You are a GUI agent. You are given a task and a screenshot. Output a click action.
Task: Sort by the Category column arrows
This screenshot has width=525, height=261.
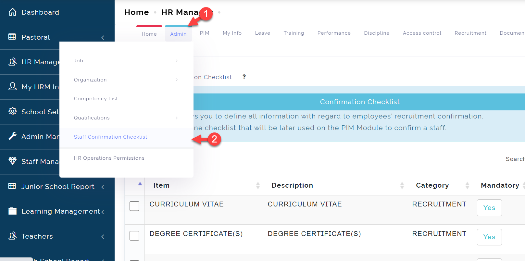pyautogui.click(x=467, y=185)
